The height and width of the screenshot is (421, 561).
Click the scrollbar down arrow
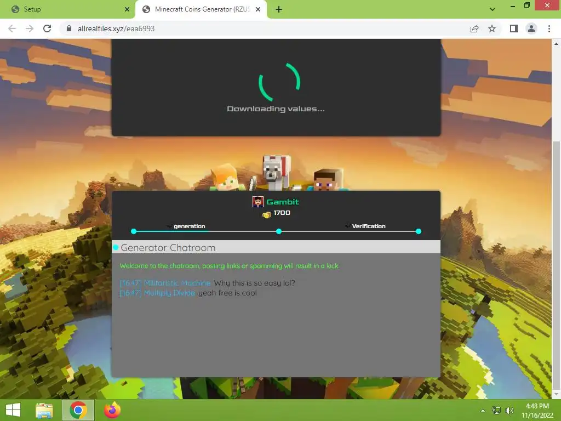tap(556, 394)
